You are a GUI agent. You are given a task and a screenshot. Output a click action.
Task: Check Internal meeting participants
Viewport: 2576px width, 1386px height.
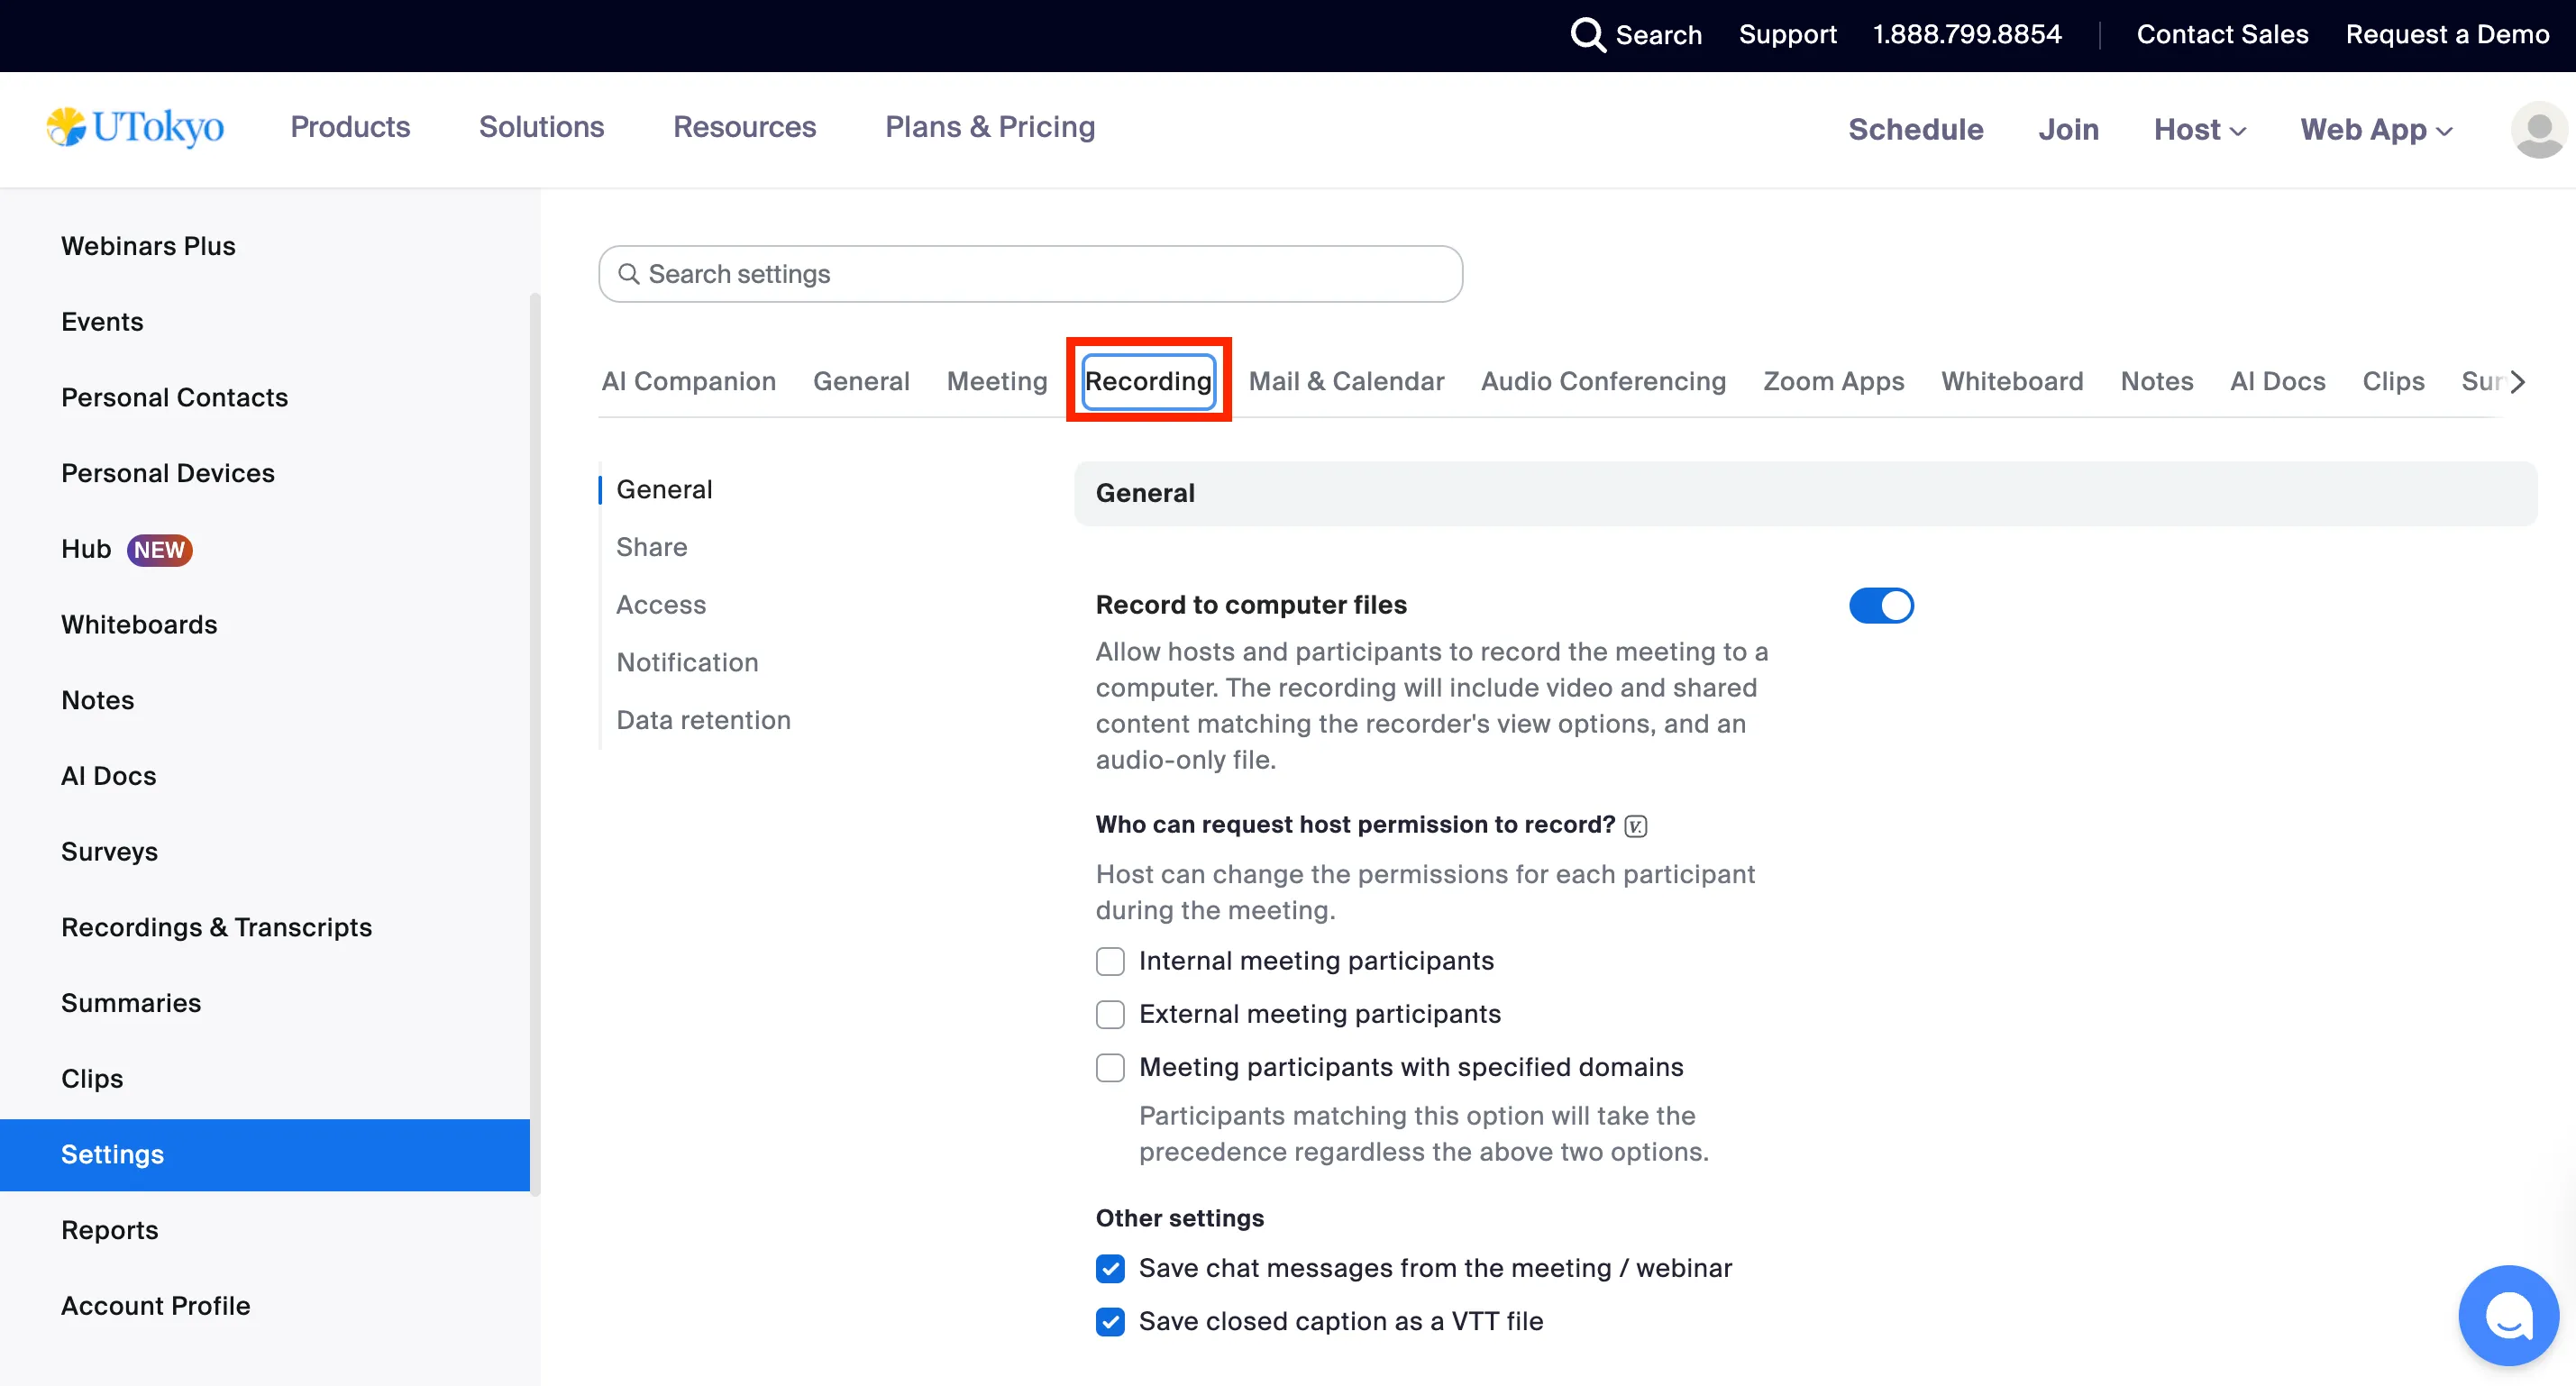[1110, 961]
